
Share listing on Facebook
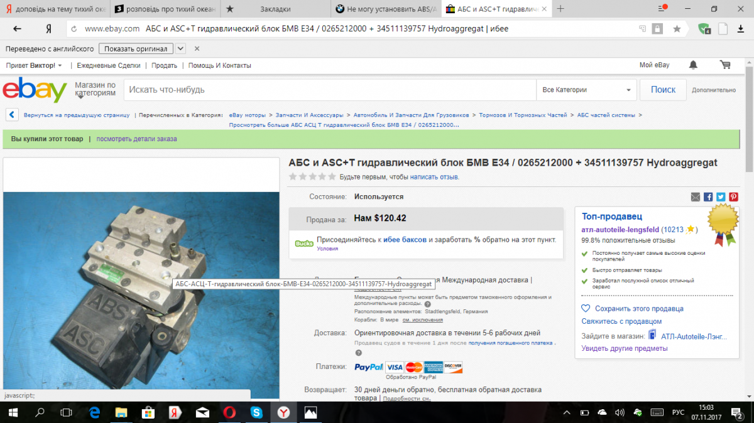point(708,197)
